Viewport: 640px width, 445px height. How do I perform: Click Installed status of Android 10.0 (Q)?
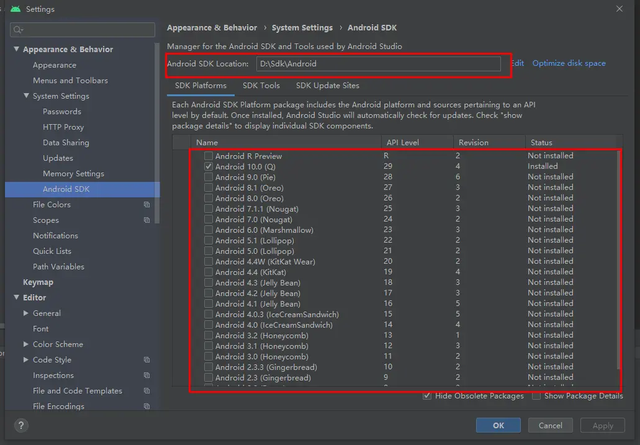(x=543, y=166)
